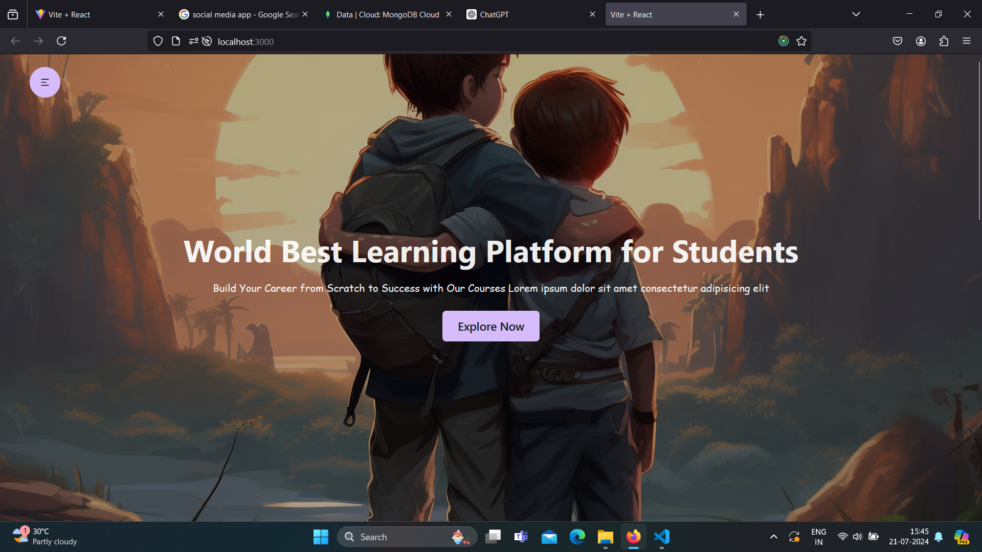
Task: Go back to previous page
Action: (15, 41)
